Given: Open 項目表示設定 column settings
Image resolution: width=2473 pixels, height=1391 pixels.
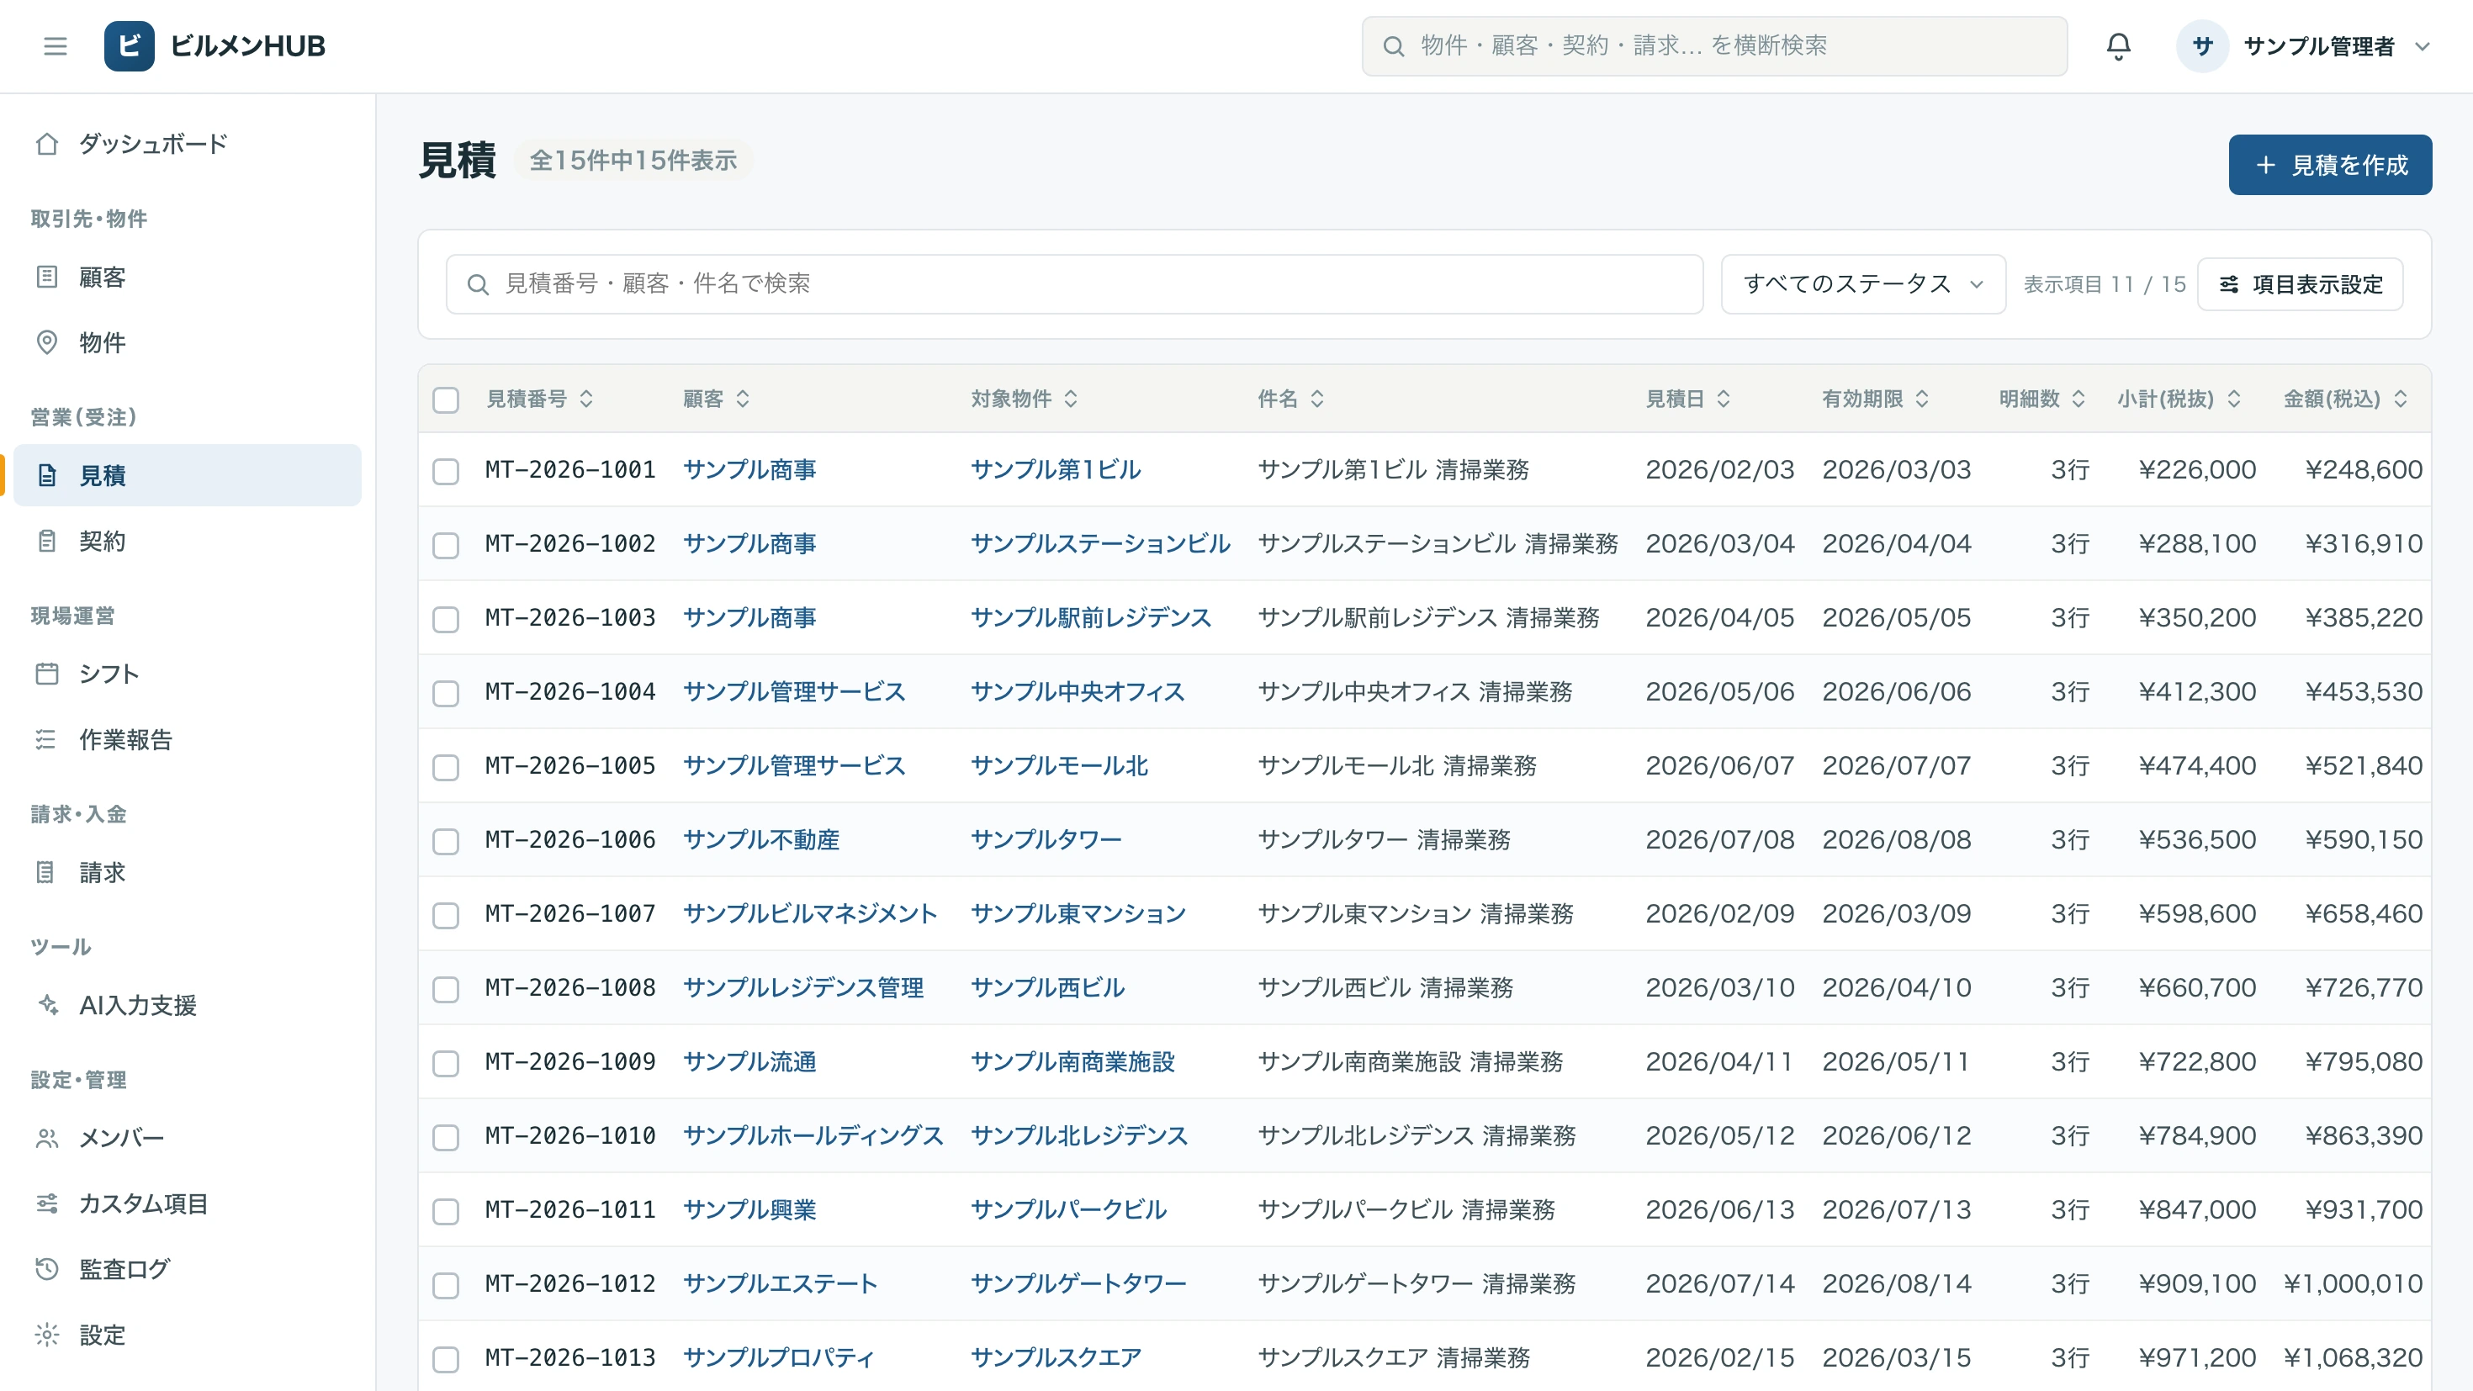Looking at the screenshot, I should tap(2301, 284).
